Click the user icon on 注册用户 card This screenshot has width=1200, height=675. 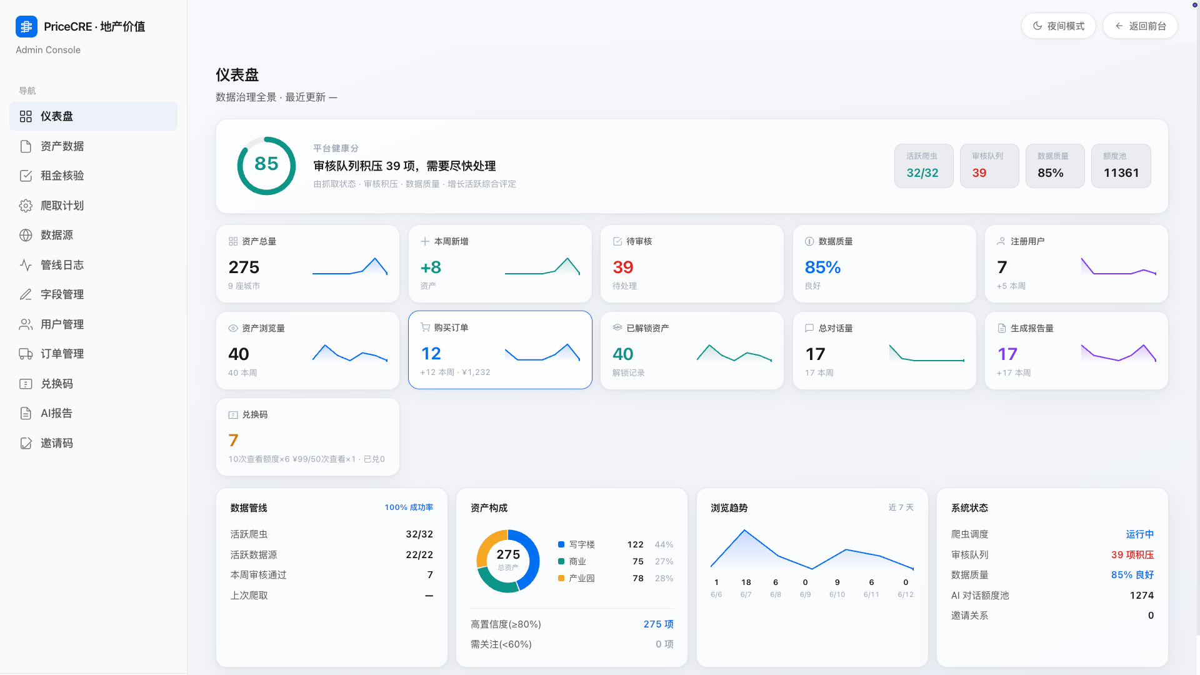click(1002, 241)
